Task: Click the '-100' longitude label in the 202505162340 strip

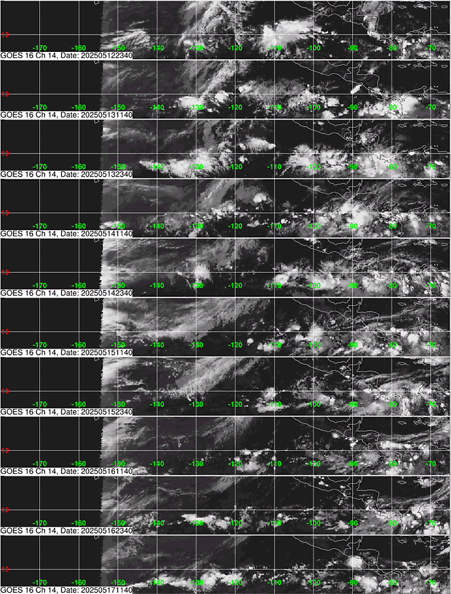Action: pos(313,523)
